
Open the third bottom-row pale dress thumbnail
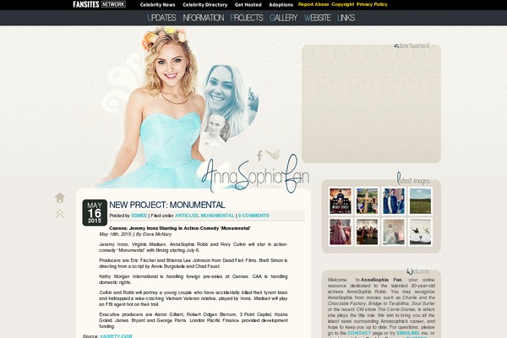394,232
